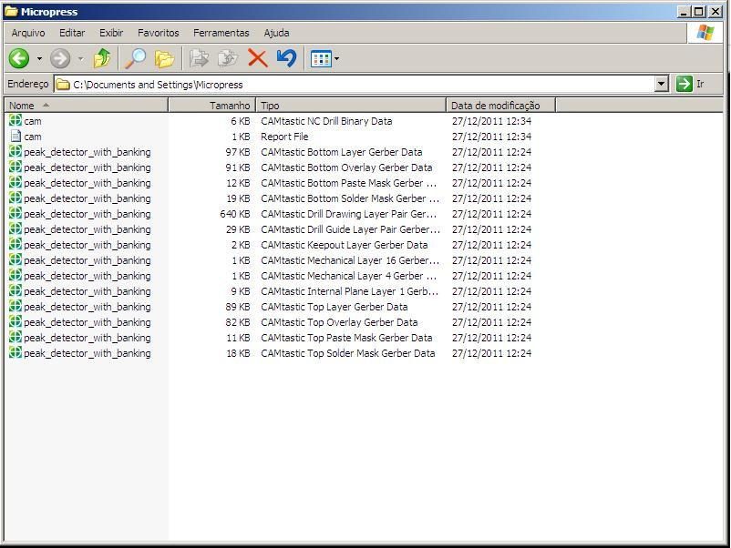Select the Top Layer Gerber file icon
The image size is (731, 548).
pyautogui.click(x=15, y=306)
